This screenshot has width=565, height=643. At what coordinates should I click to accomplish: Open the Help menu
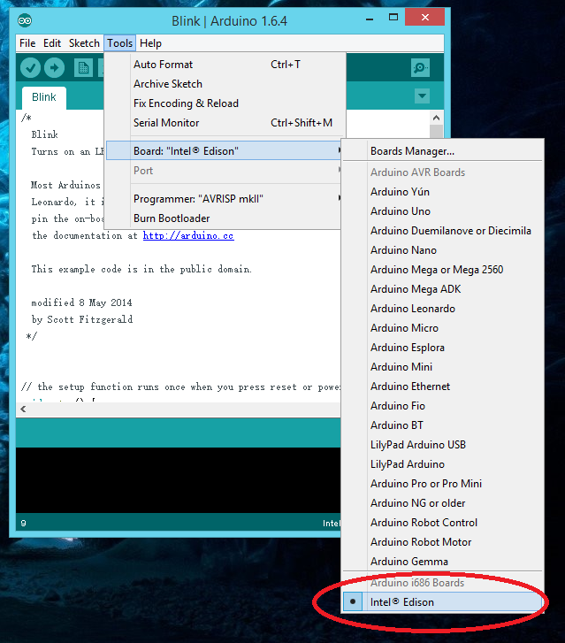coord(150,43)
